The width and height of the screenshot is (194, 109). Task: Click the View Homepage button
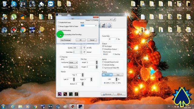pos(65,40)
